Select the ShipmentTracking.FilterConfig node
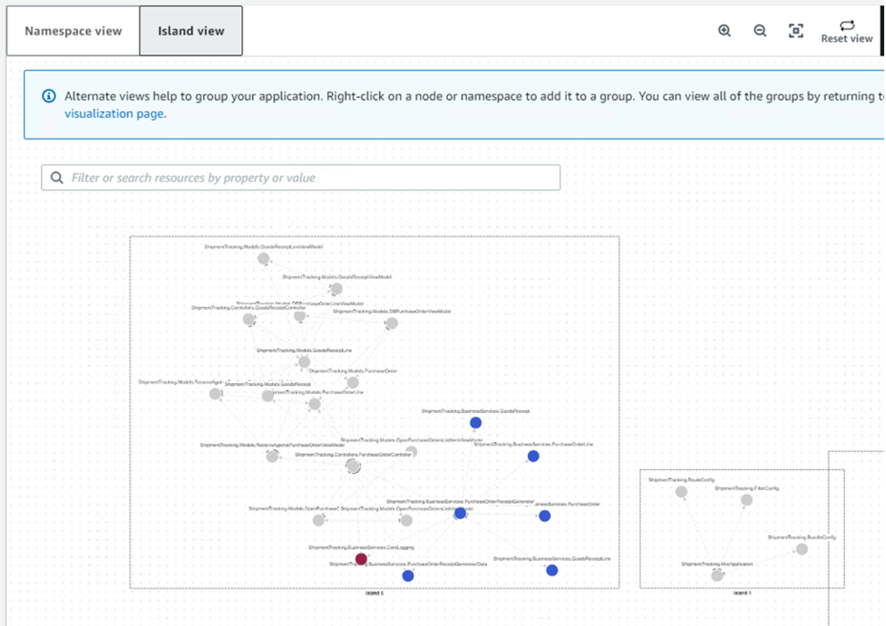 (x=747, y=500)
